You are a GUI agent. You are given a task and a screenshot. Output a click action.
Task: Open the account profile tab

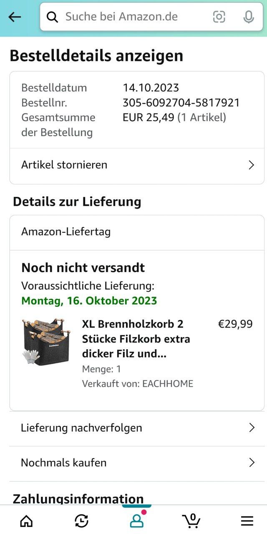136,520
